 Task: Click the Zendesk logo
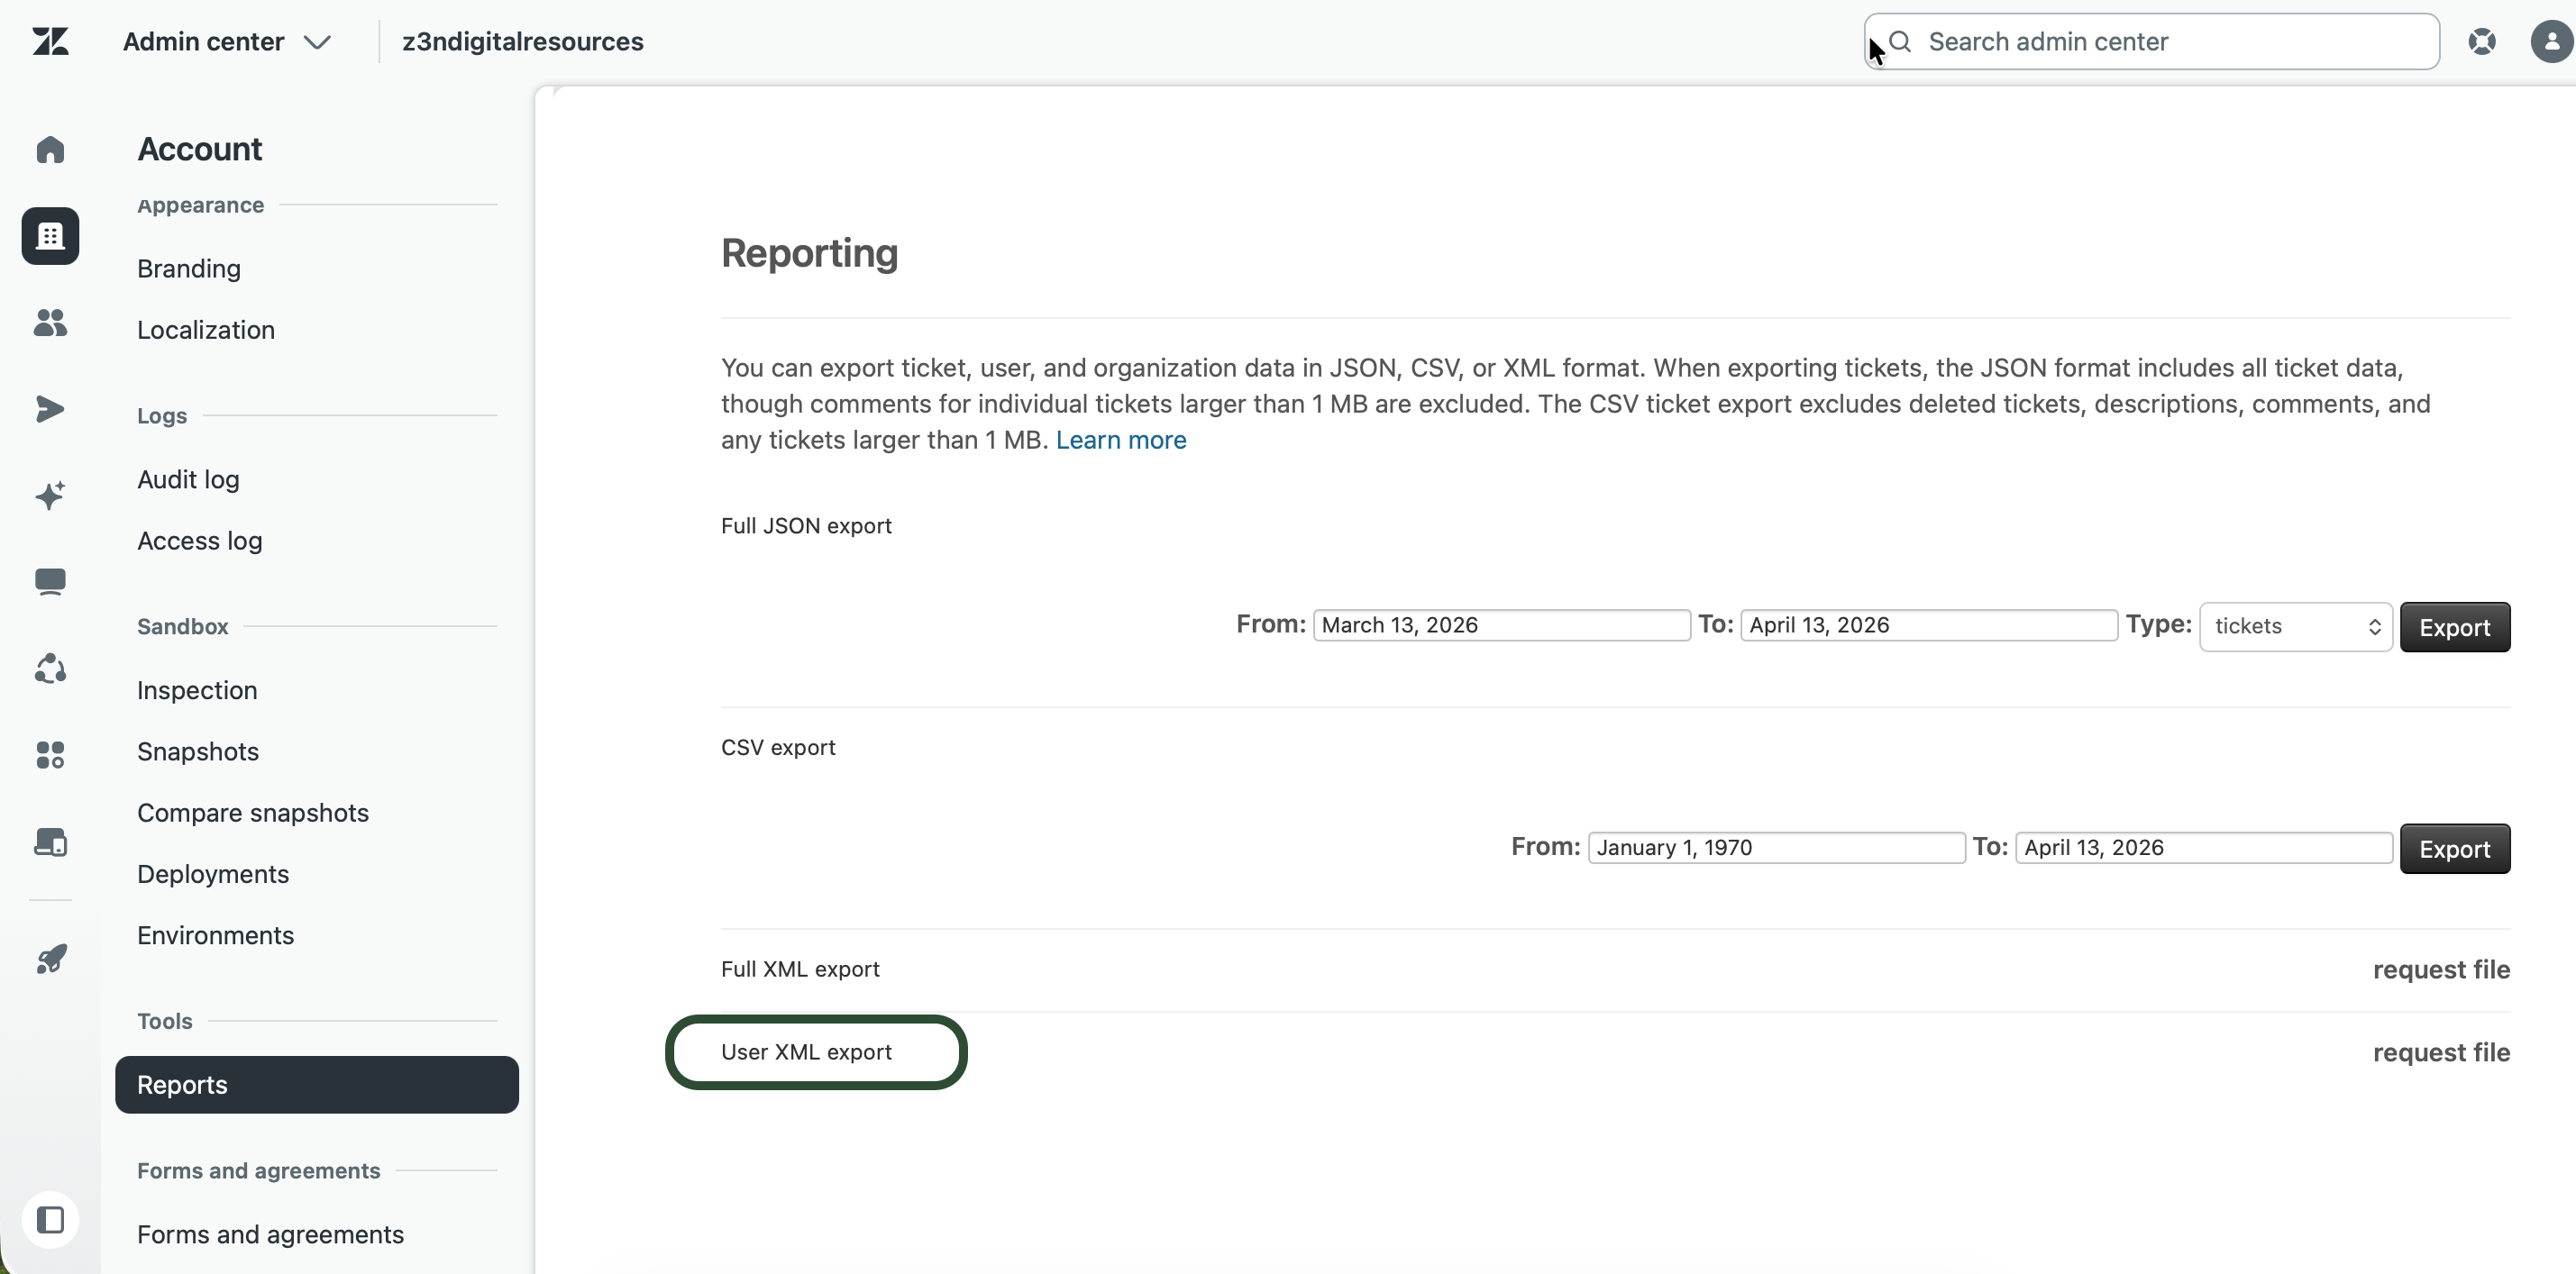click(x=50, y=42)
